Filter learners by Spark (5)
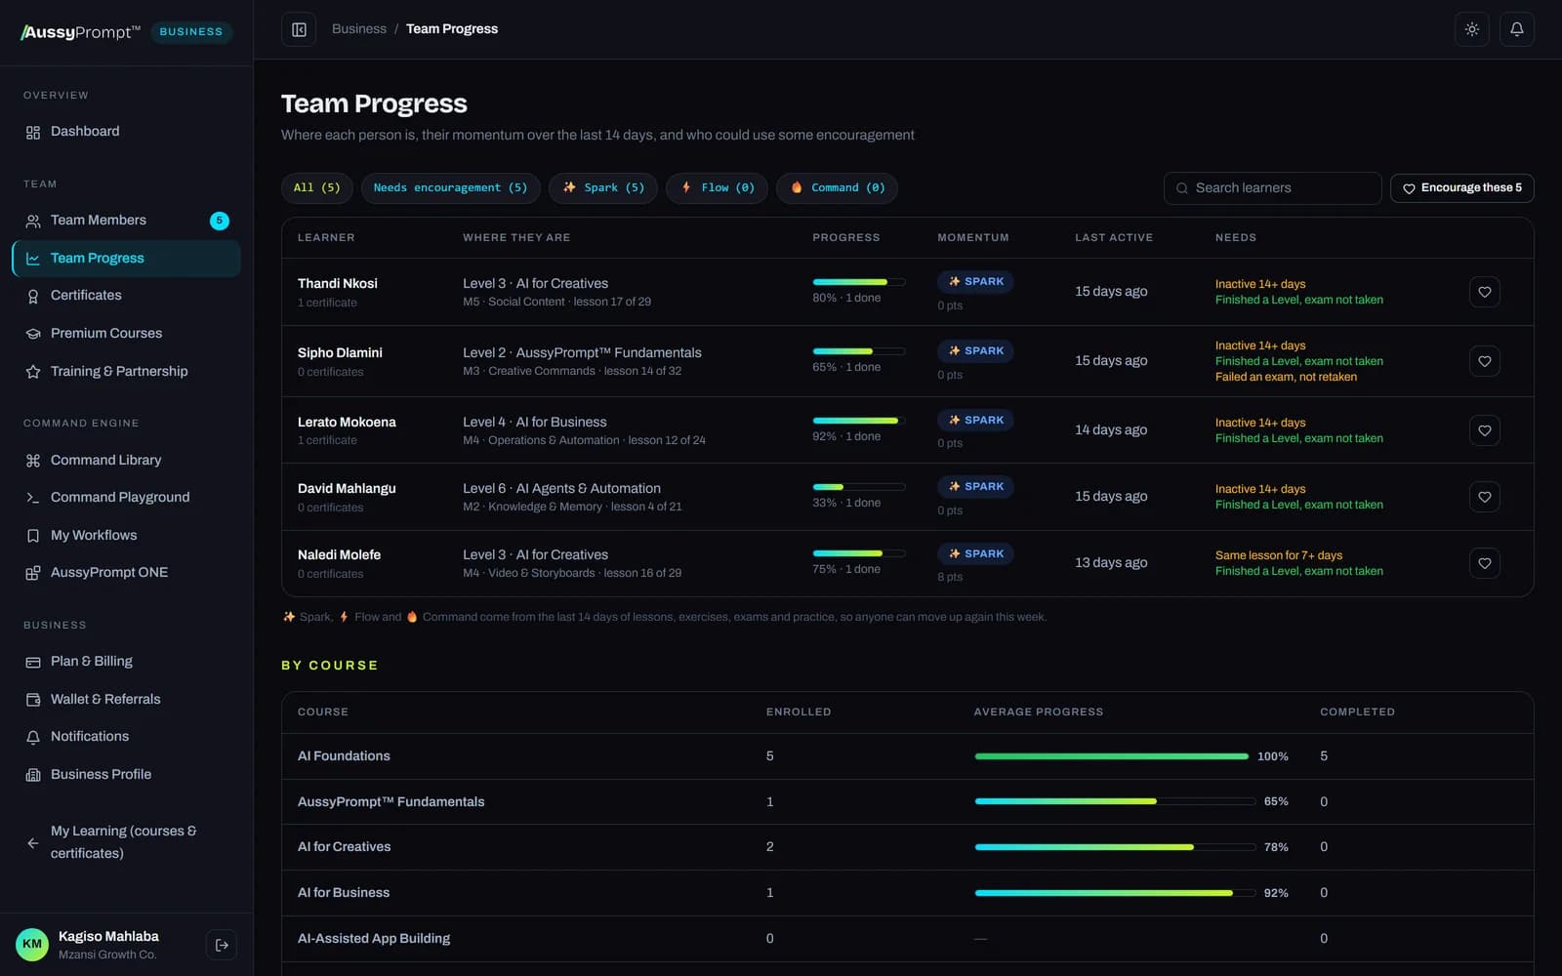 [603, 188]
